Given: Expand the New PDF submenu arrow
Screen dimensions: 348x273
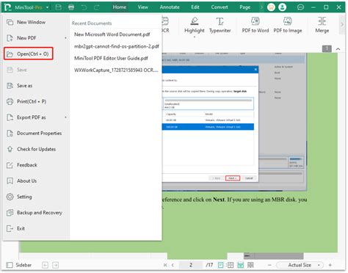Looking at the screenshot, I should (x=65, y=38).
